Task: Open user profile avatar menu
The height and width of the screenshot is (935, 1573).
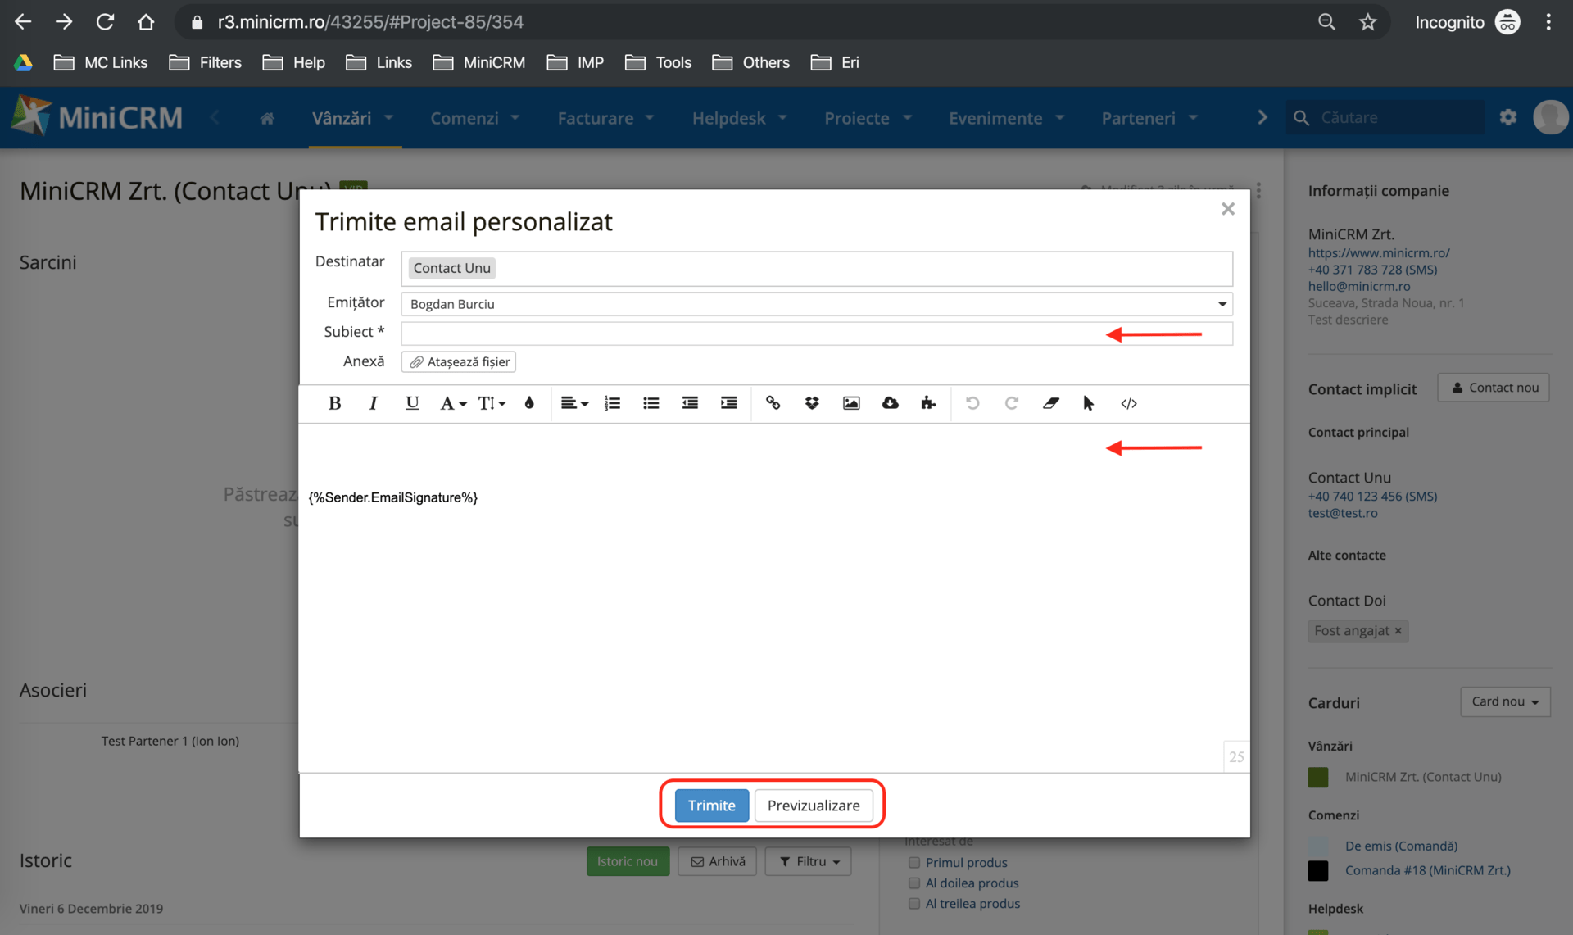Action: pos(1550,117)
